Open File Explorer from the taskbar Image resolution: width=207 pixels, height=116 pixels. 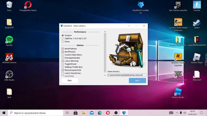pyautogui.click(x=83, y=113)
